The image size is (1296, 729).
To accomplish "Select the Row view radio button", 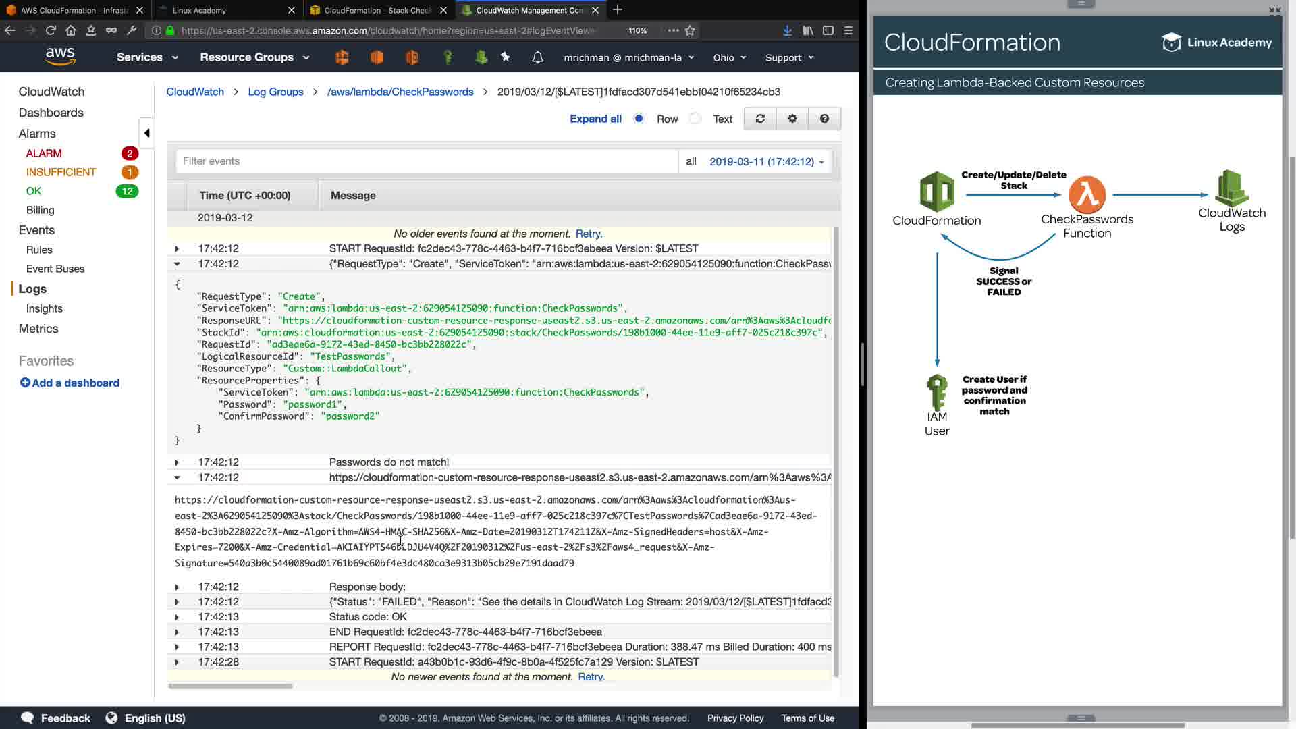I will [x=639, y=119].
